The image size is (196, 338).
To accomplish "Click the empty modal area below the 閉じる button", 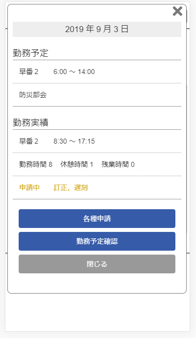I will pyautogui.click(x=97, y=283).
